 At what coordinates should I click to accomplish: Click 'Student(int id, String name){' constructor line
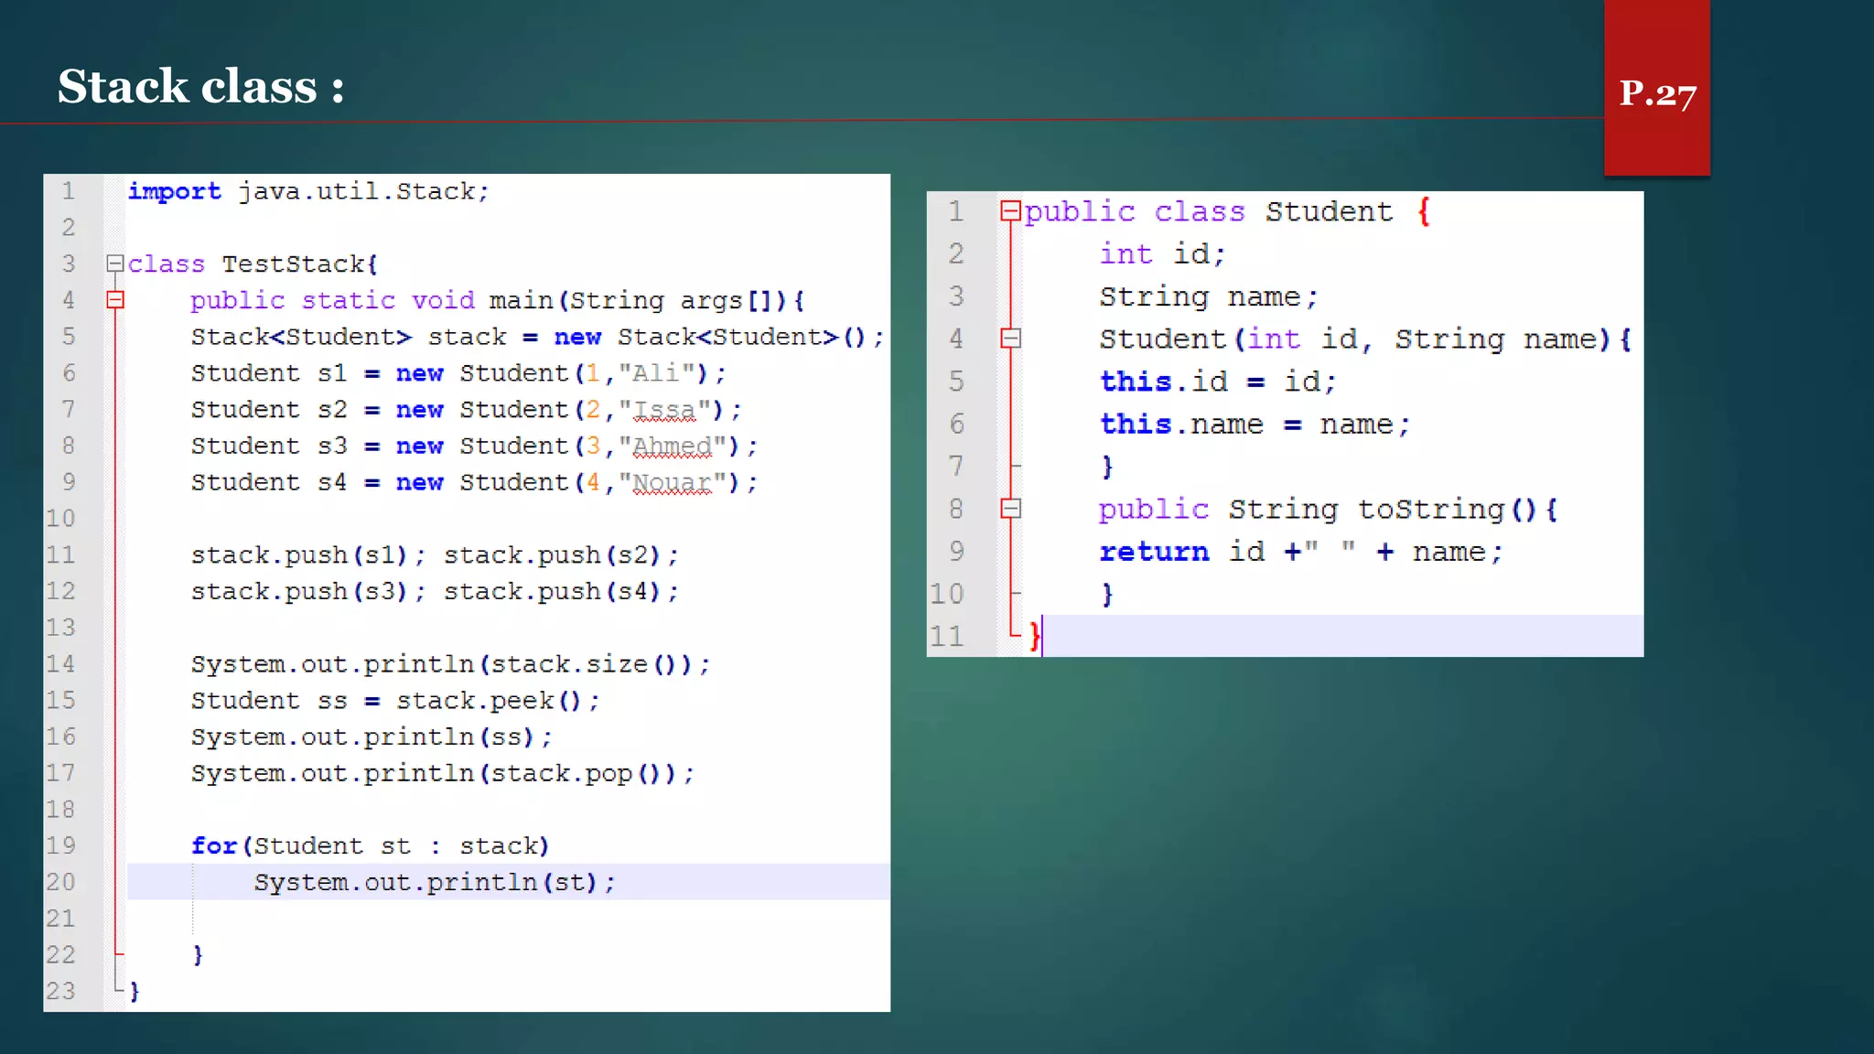click(x=1365, y=339)
